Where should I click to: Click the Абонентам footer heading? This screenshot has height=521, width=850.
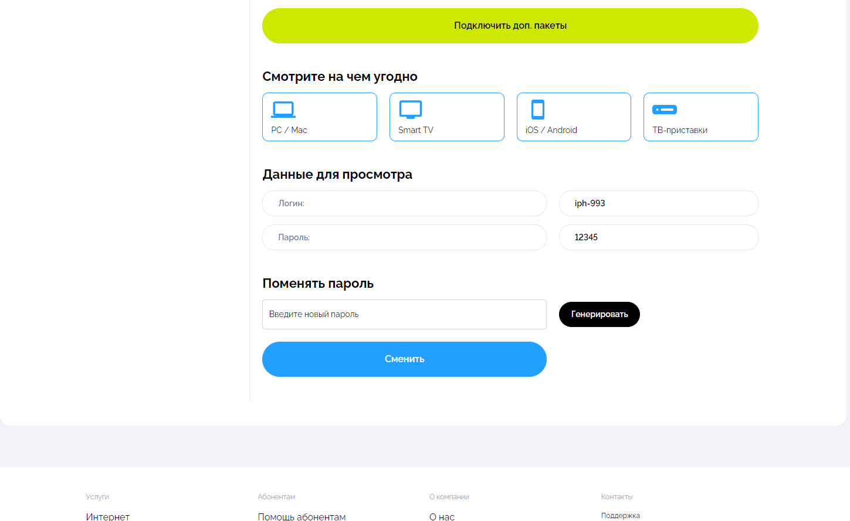tap(276, 497)
